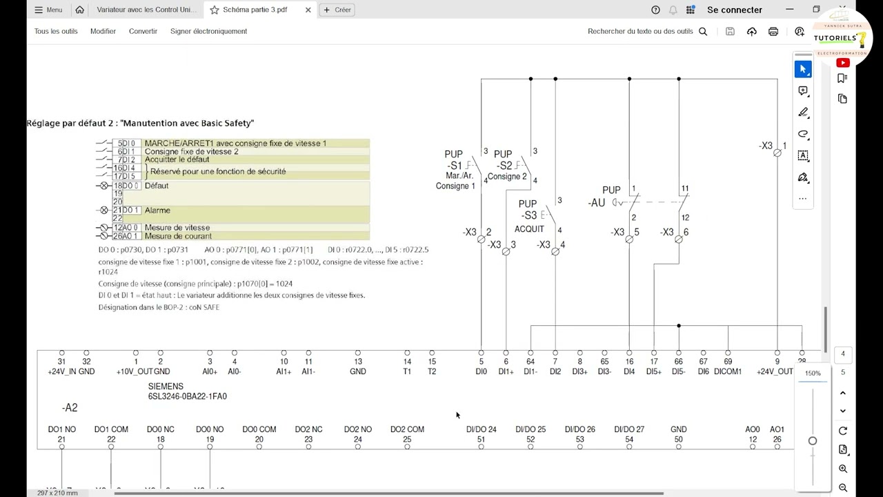883x497 pixels.
Task: Switch to the 'Variateur avec les Control Uni...' tab
Action: (146, 10)
